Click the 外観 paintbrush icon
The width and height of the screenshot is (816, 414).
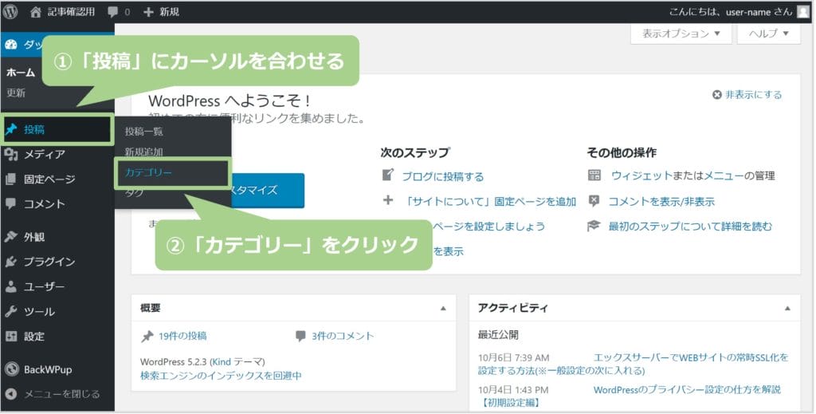(11, 237)
